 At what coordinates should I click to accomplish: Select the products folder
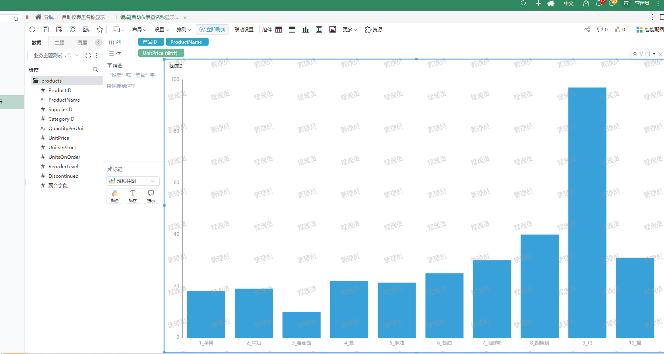tap(67, 81)
